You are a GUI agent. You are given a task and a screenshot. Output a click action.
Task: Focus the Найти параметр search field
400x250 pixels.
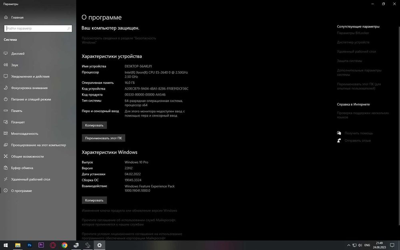(x=38, y=28)
